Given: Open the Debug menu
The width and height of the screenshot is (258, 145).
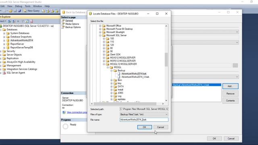Looking at the screenshot, I should click(x=19, y=6).
